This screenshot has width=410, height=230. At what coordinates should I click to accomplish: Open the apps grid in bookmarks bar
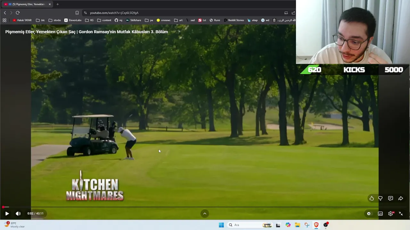tap(4, 20)
